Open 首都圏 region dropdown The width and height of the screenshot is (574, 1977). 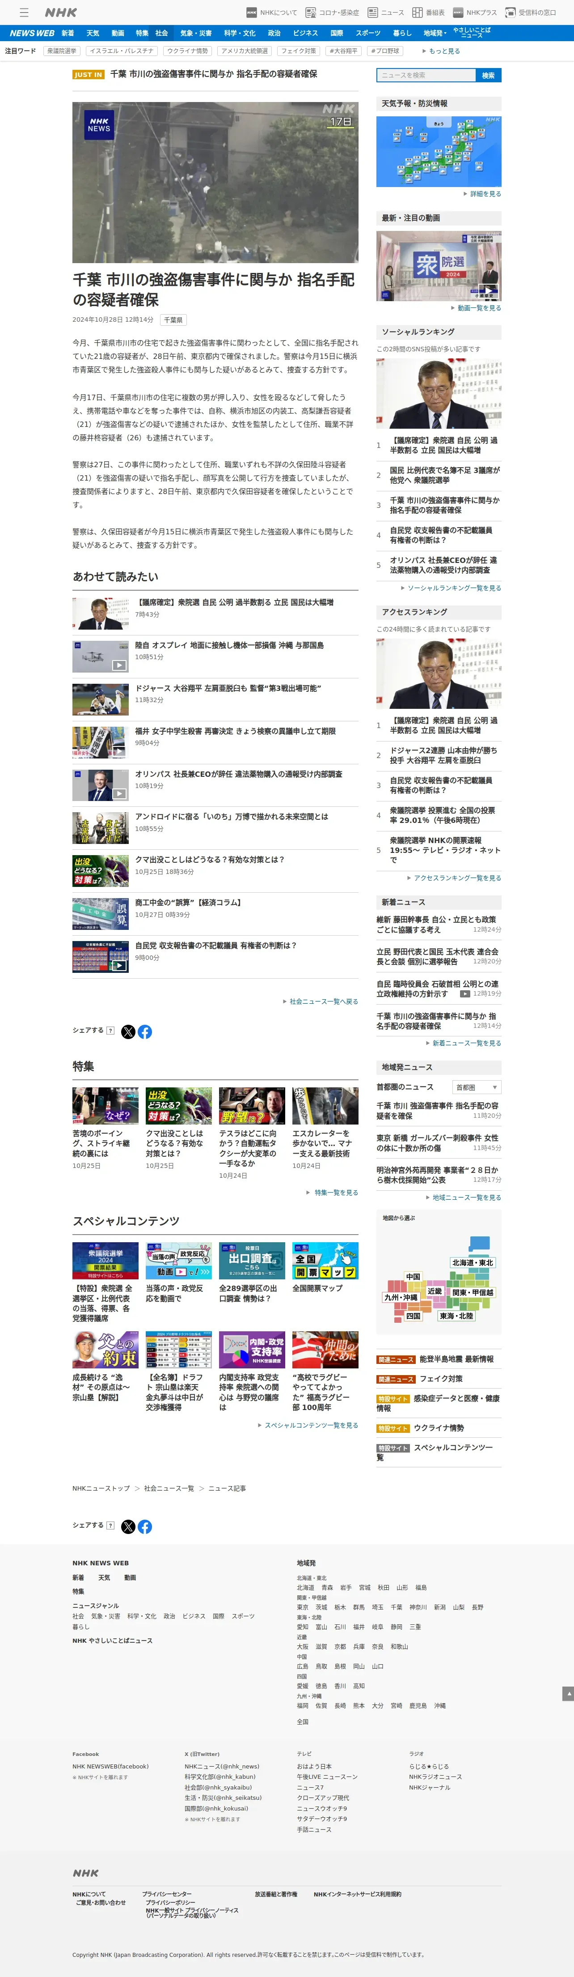coord(477,1087)
